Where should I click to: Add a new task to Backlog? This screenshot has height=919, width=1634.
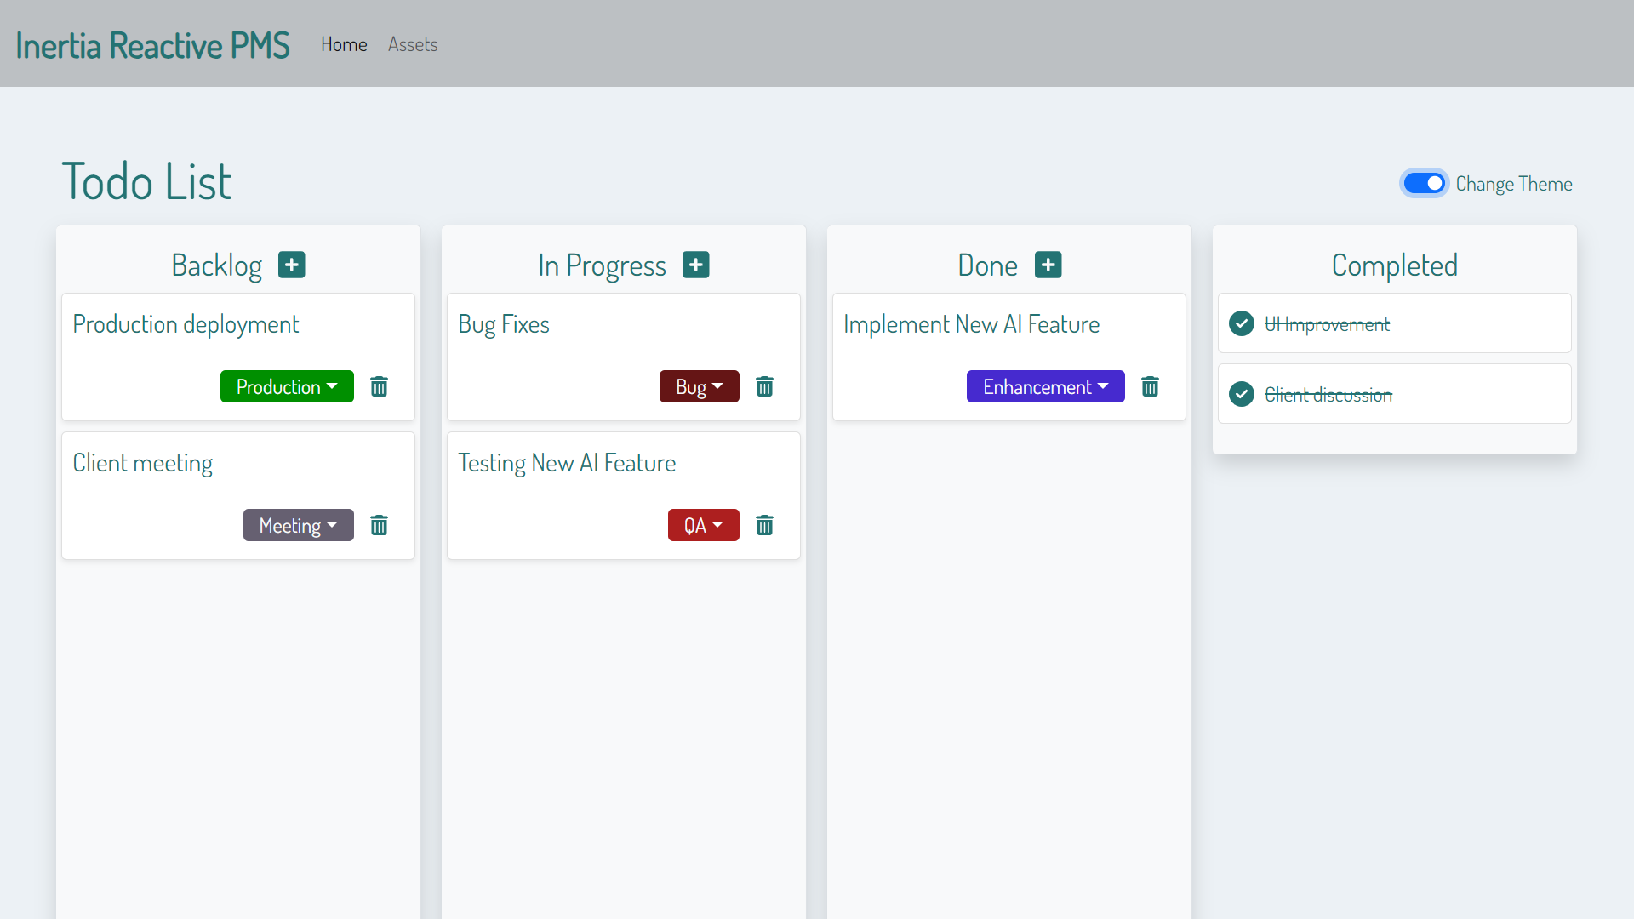click(291, 265)
